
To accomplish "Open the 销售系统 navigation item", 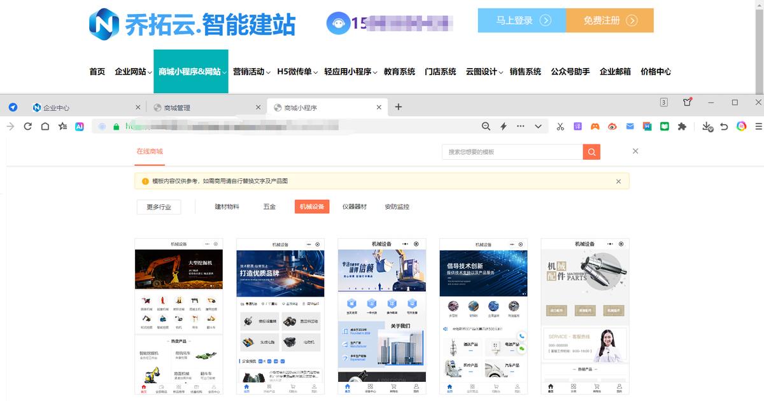I will pos(525,72).
